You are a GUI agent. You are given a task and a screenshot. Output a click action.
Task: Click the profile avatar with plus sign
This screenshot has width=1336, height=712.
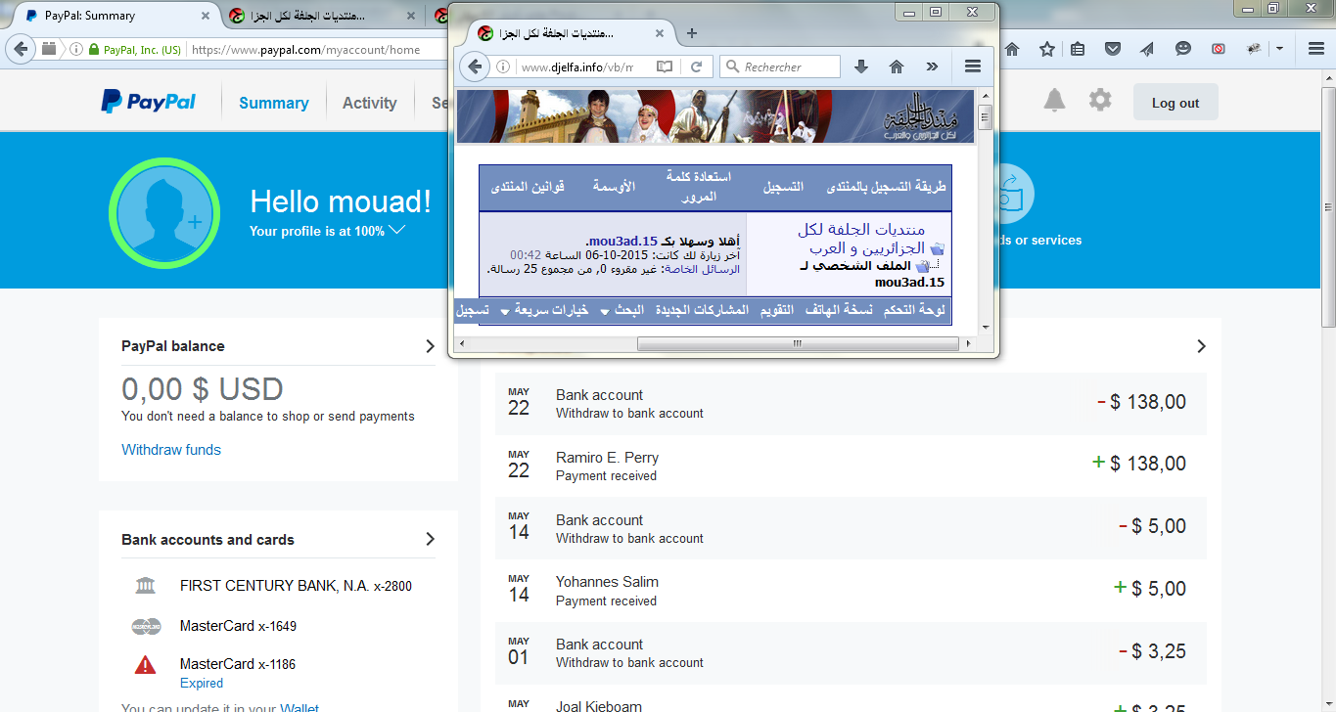[x=162, y=212]
